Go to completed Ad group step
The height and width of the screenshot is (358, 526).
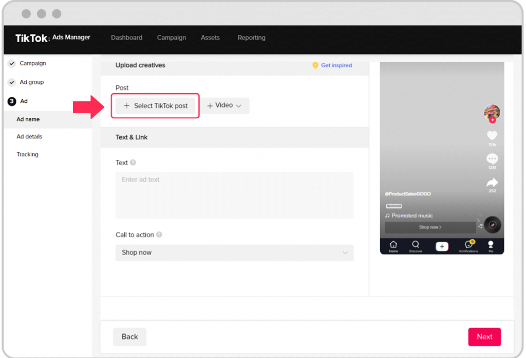(x=31, y=82)
